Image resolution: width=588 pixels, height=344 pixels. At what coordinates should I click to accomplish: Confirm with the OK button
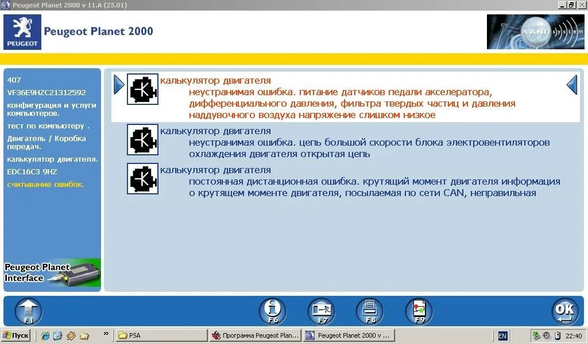tap(565, 311)
